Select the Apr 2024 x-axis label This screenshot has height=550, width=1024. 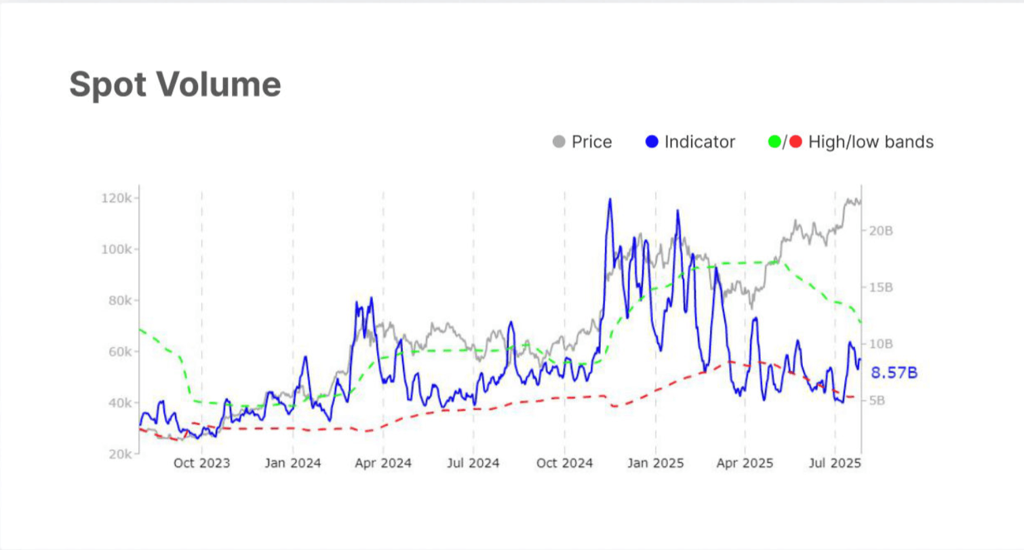(x=383, y=463)
